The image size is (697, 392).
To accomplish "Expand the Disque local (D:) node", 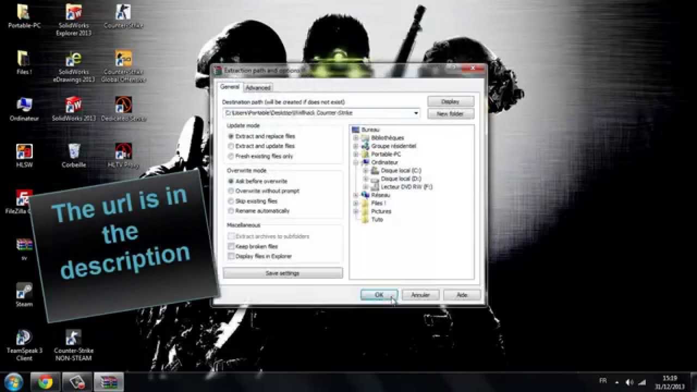I will [365, 179].
